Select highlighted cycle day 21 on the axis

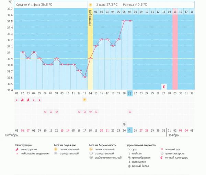130,93
